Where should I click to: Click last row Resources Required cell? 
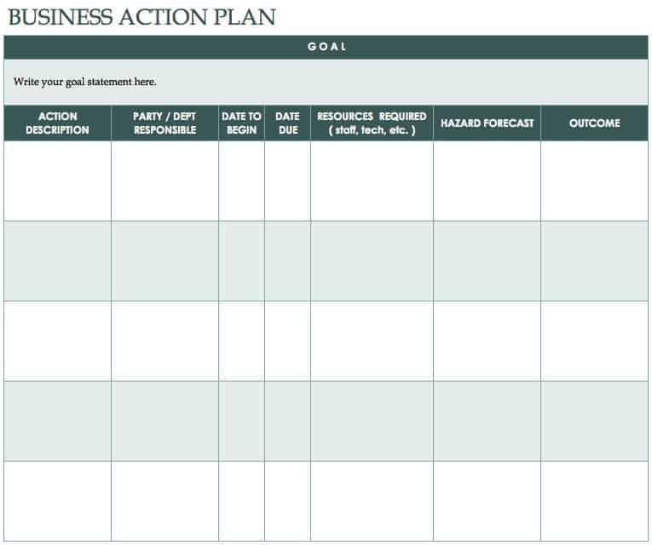pos(372,501)
